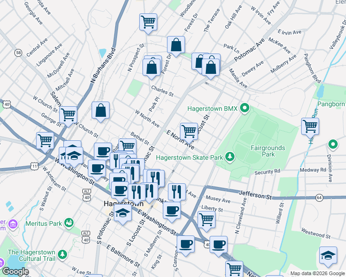This screenshot has height=277, width=346.
Task: Click the Hagerstown BMX label
Action: point(212,108)
